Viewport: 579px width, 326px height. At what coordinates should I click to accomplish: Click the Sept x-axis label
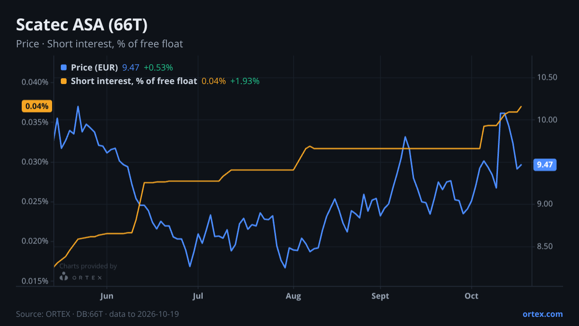380,296
